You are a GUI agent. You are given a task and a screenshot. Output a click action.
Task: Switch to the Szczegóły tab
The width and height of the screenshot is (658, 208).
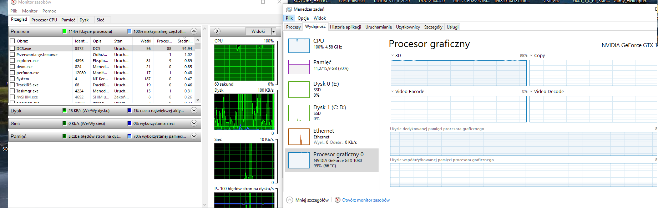click(433, 27)
